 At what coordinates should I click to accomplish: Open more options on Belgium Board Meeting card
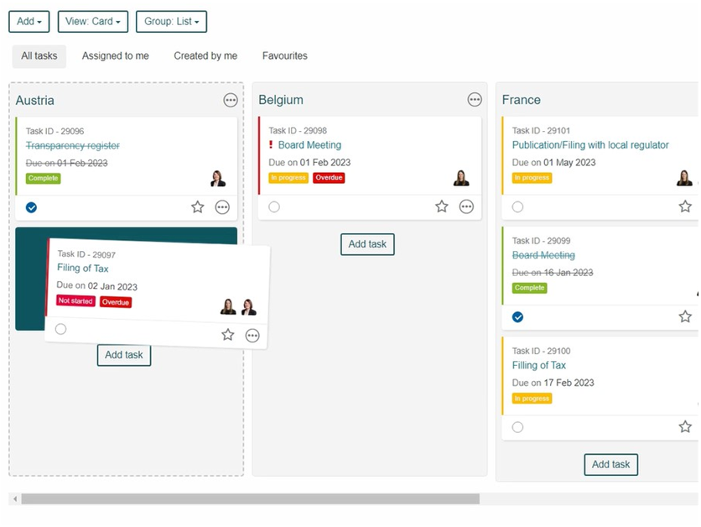(x=466, y=206)
